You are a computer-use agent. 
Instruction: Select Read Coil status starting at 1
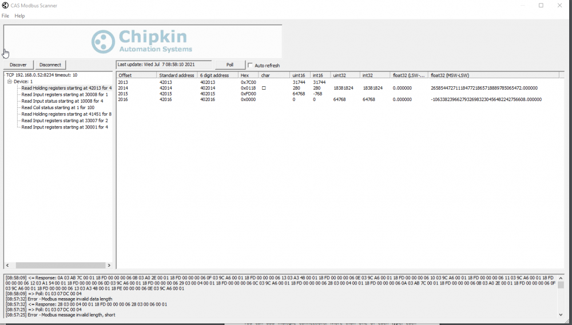(x=58, y=107)
